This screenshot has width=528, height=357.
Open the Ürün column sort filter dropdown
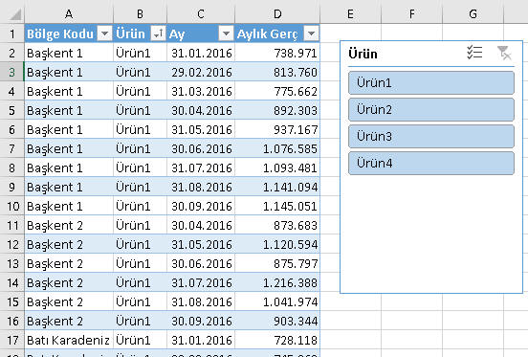point(158,33)
